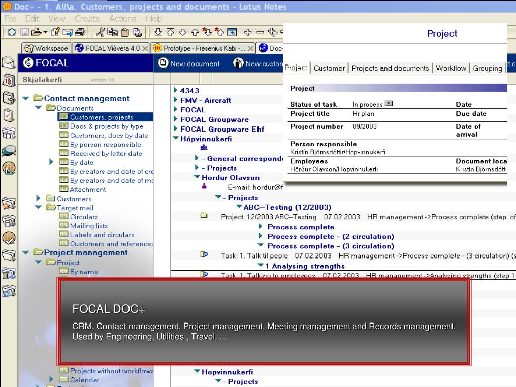516x387 pixels.
Task: Close the Prototype - Fresenius Kabi tab
Action: click(250, 49)
